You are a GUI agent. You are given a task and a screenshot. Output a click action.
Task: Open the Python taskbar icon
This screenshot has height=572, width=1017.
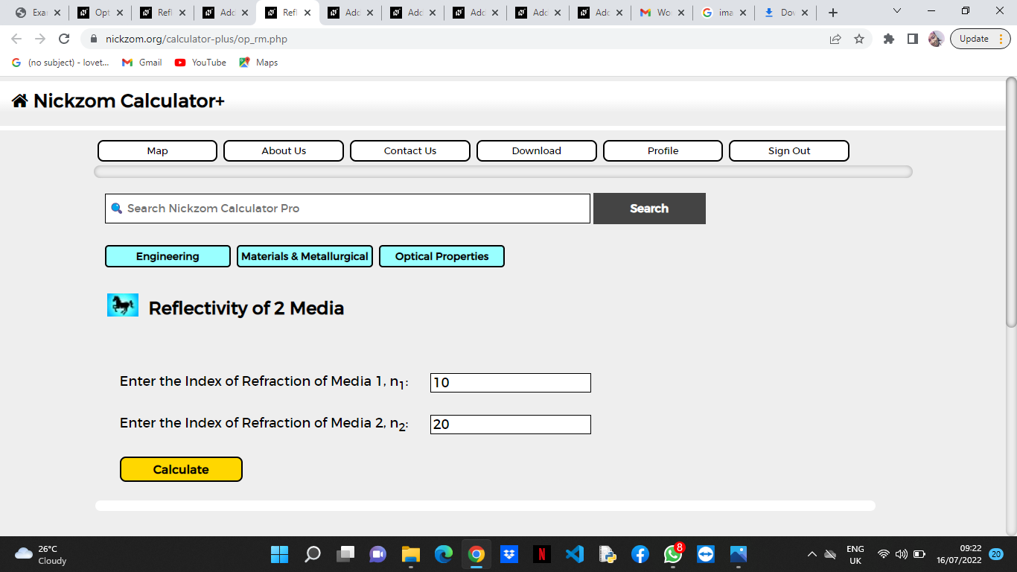click(x=608, y=554)
